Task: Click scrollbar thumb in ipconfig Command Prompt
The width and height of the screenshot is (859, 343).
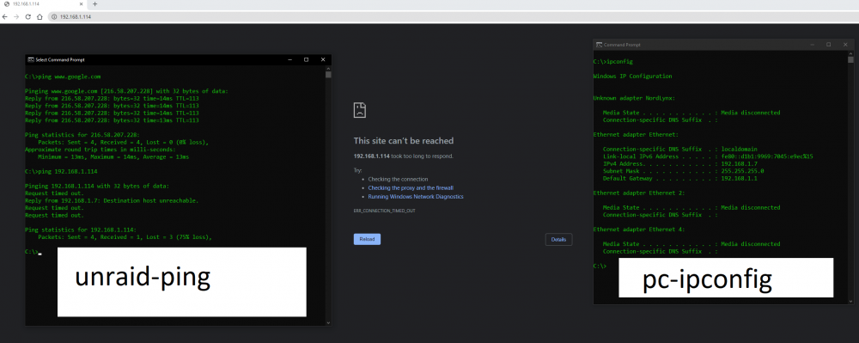Action: [x=850, y=59]
